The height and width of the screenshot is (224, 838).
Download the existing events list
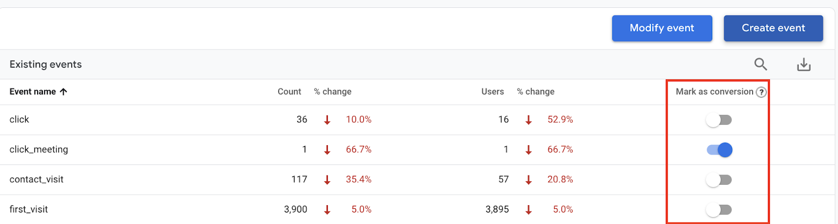pyautogui.click(x=803, y=65)
